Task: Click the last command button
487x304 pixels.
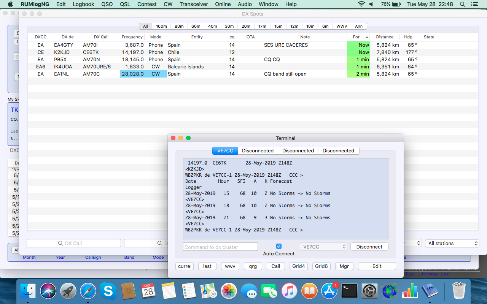Action: click(x=207, y=266)
